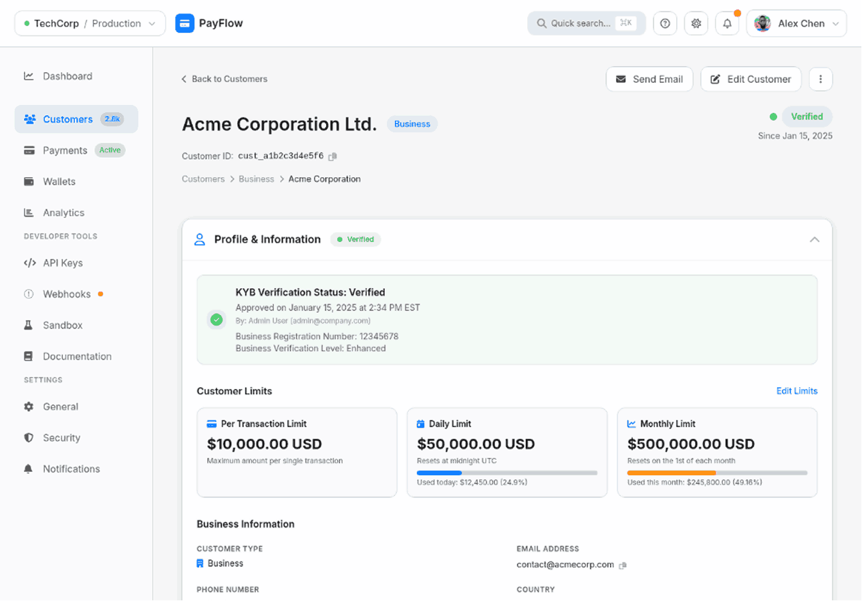Copy the customer ID using copy icon

coord(333,156)
